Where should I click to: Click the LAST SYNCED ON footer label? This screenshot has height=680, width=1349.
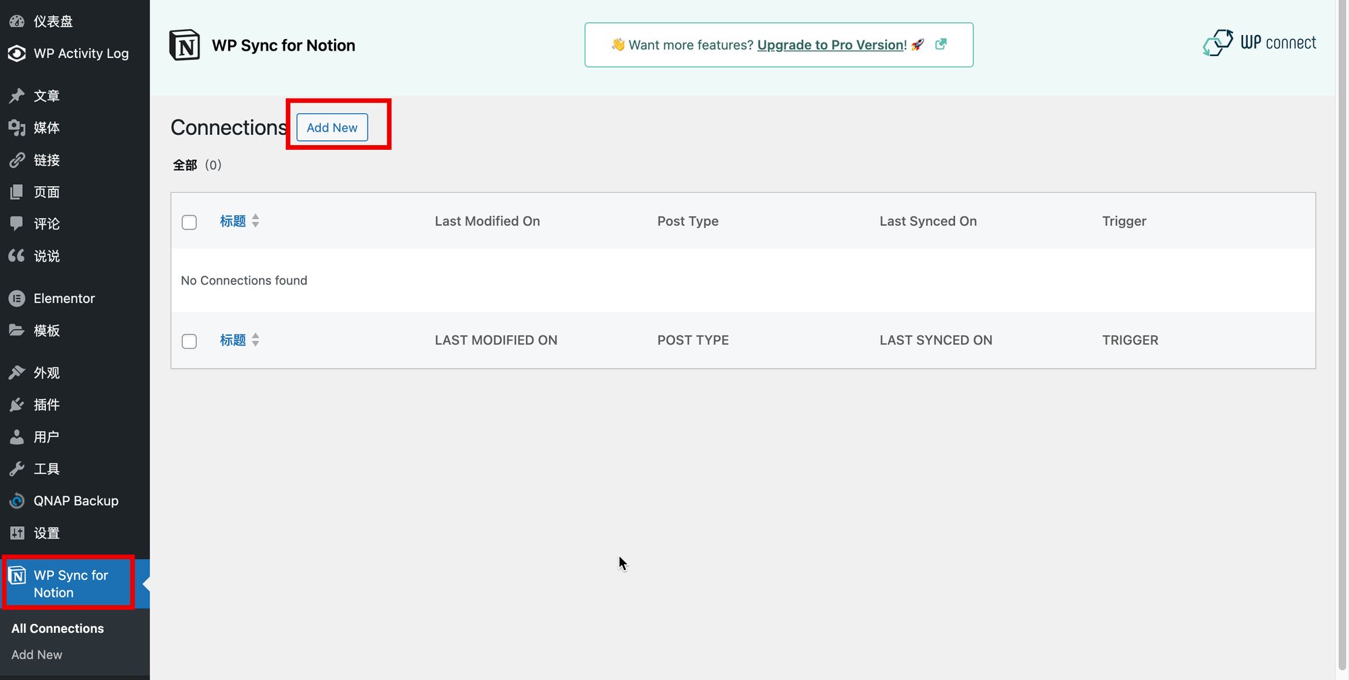click(x=936, y=340)
